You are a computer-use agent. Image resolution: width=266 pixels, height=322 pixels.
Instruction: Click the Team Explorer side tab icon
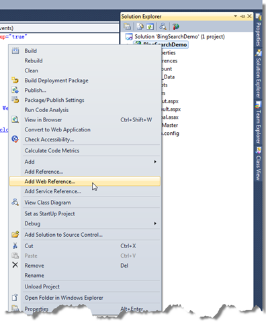point(258,105)
